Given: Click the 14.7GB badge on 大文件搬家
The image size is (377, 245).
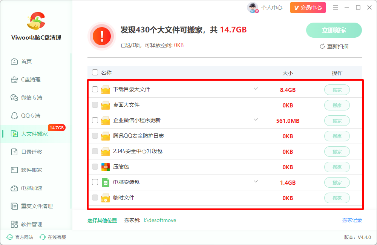Looking at the screenshot, I should click(x=57, y=128).
